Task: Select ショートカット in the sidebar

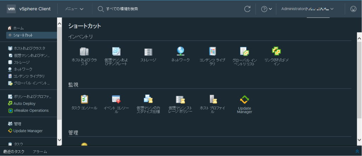Action: coord(31,35)
